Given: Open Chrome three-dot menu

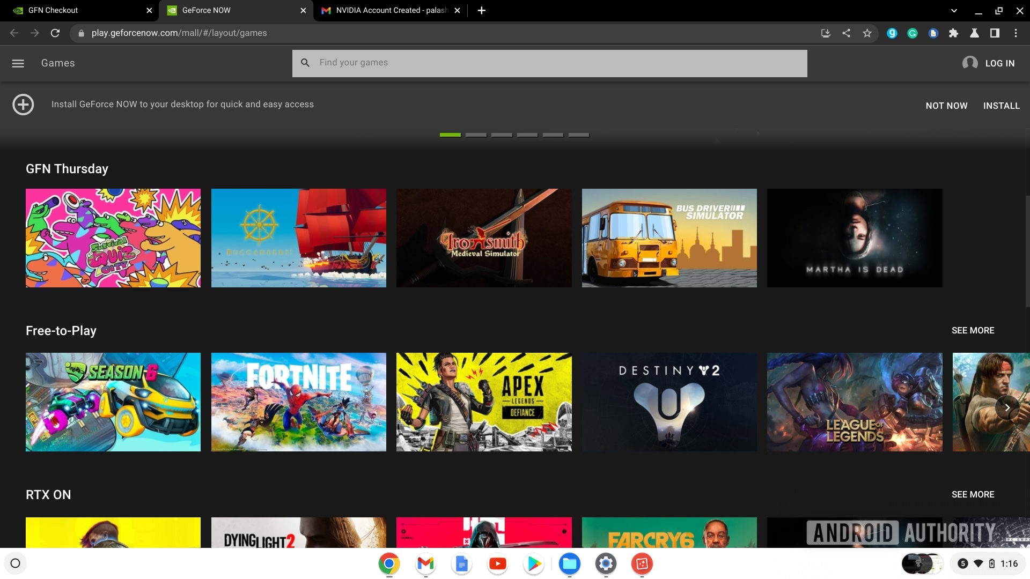Looking at the screenshot, I should (1016, 33).
